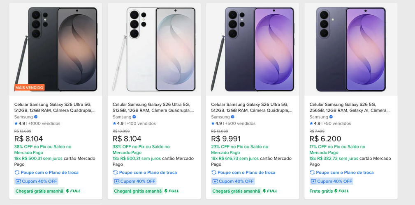
Task: Open the violet Galaxy S26 Ultra product image
Action: pyautogui.click(x=253, y=49)
